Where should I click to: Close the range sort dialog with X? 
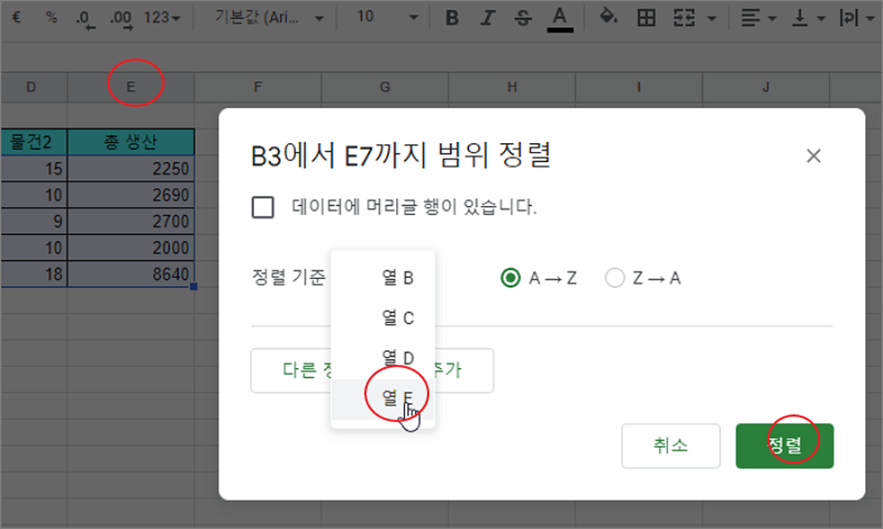813,156
